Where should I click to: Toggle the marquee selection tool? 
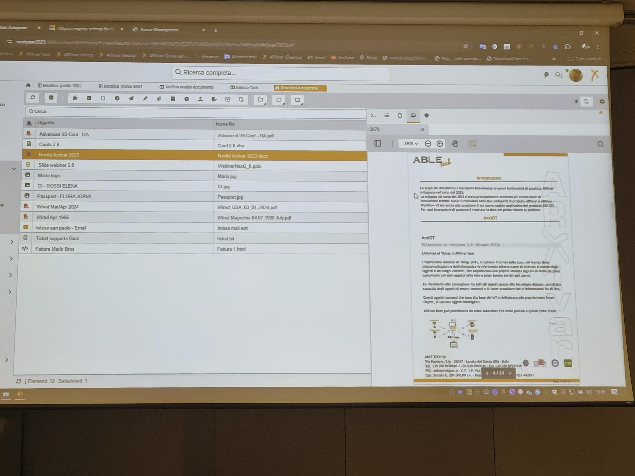472,144
